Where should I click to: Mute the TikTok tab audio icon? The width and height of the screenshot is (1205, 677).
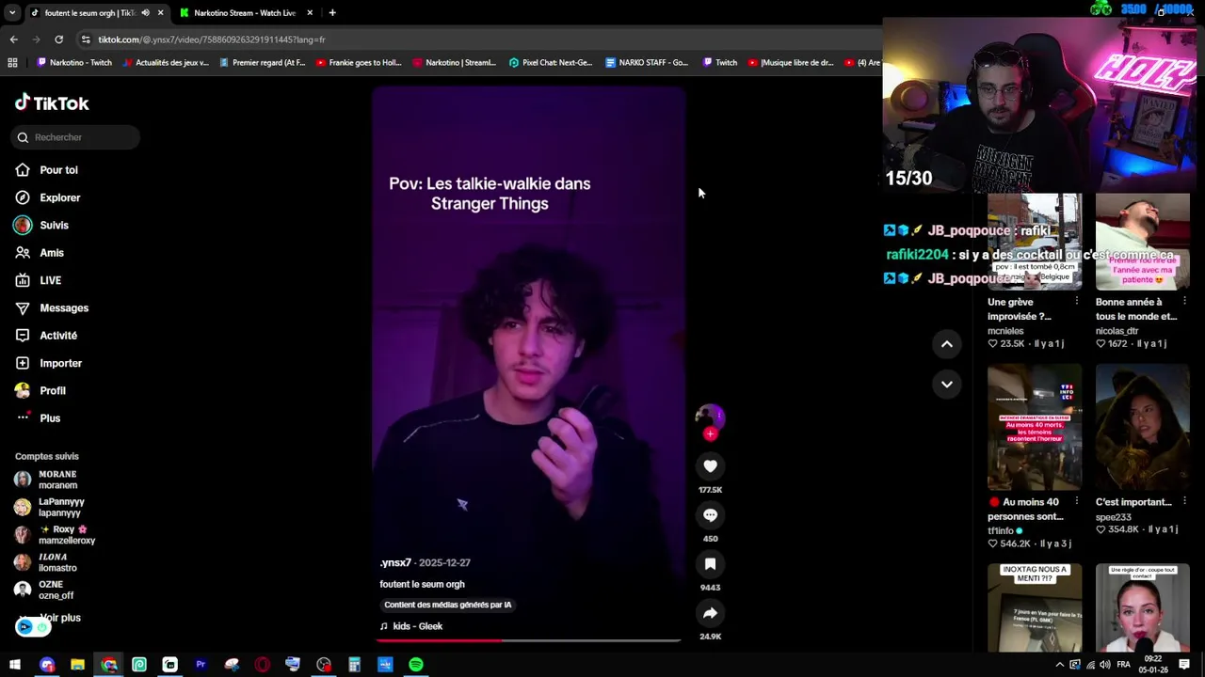pyautogui.click(x=145, y=13)
